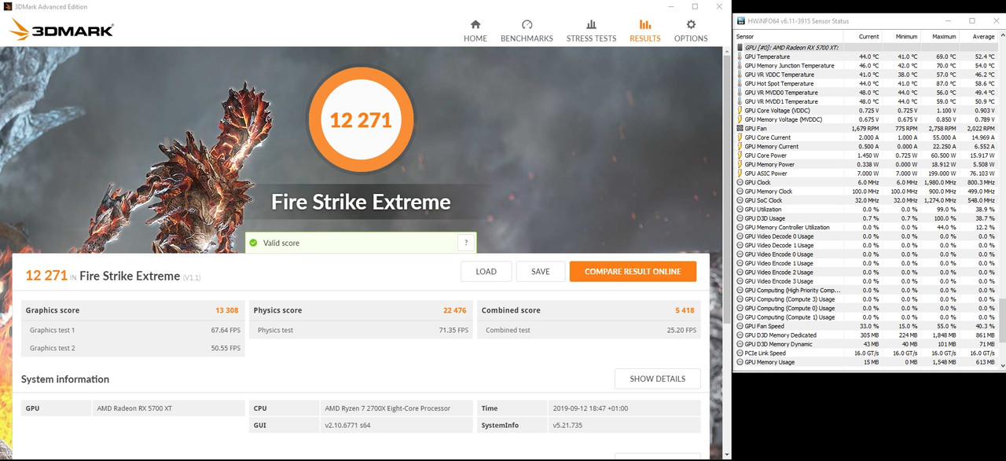1006x461 pixels.
Task: Click the Physics test 71.35 FPS row
Action: click(362, 330)
